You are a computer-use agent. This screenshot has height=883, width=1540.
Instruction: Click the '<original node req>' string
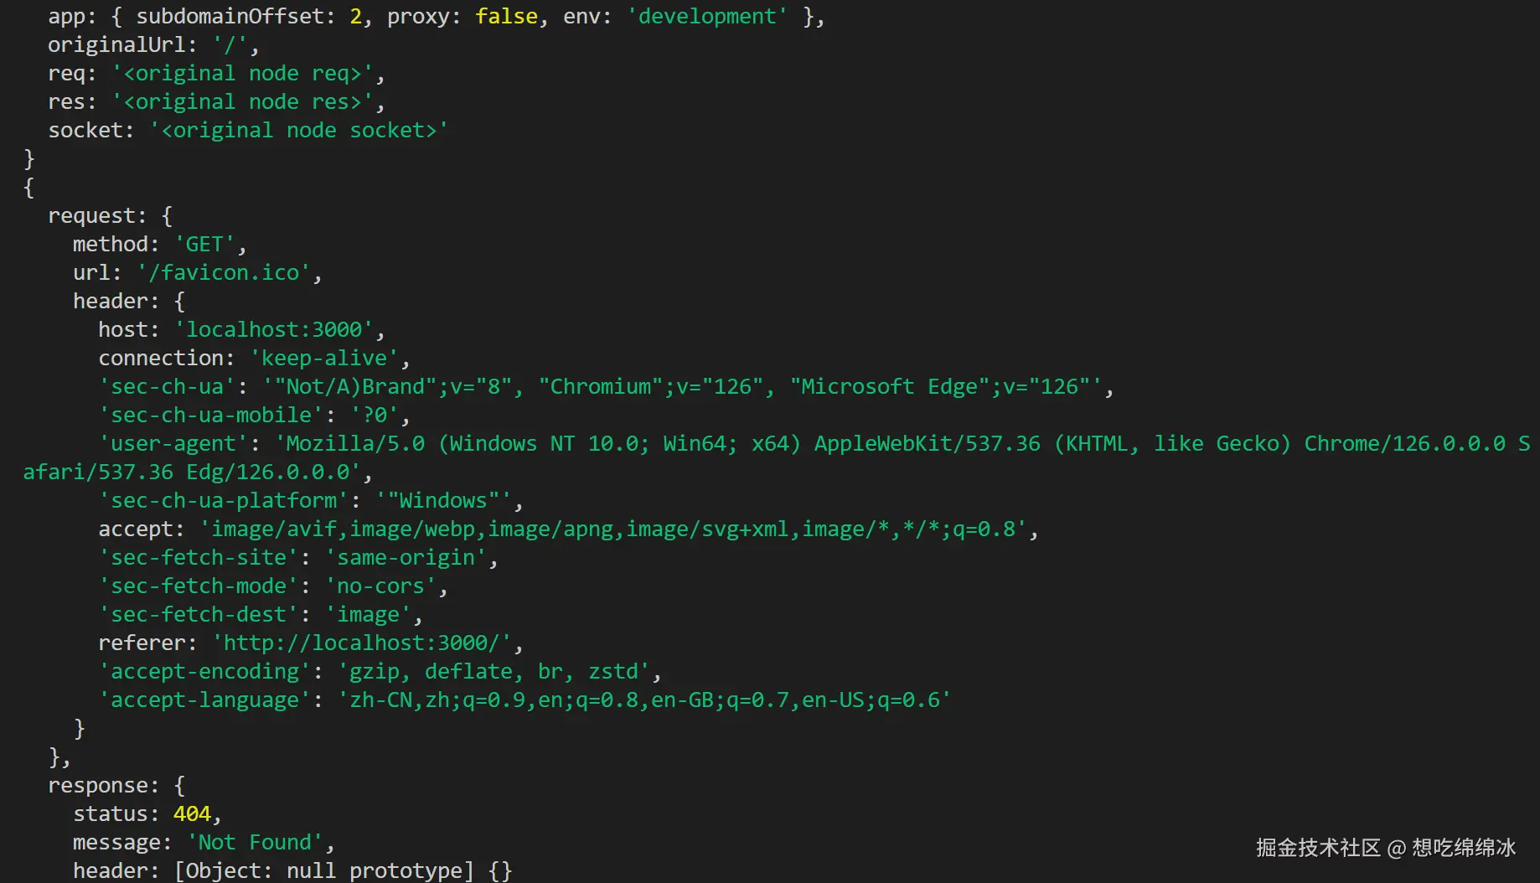coord(242,74)
